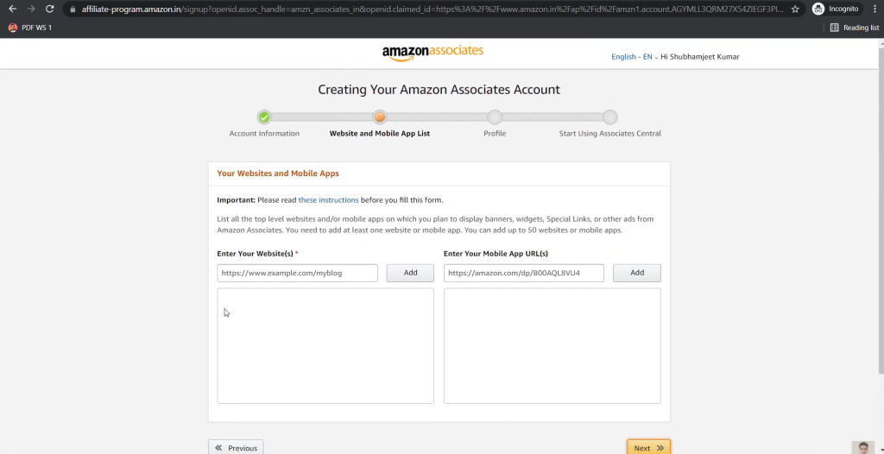Viewport: 884px width, 454px height.
Task: Open the Reading list icon
Action: point(835,28)
